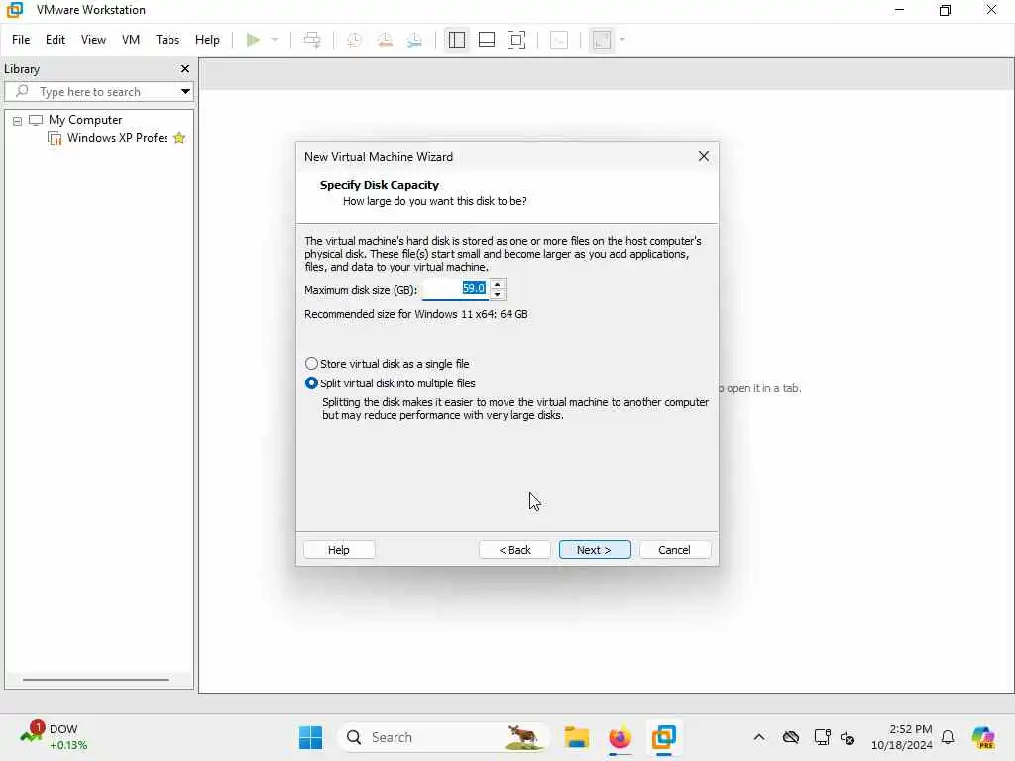Click the console view toolbar icon
1015x761 pixels.
pos(559,40)
